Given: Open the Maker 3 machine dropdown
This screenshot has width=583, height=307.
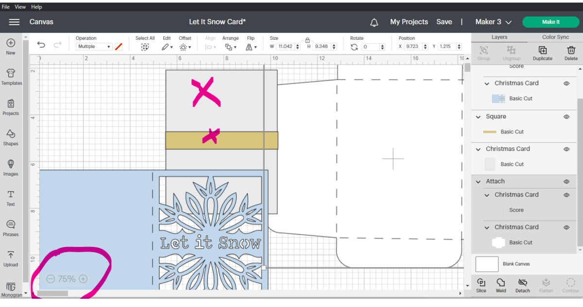Looking at the screenshot, I should coord(493,22).
